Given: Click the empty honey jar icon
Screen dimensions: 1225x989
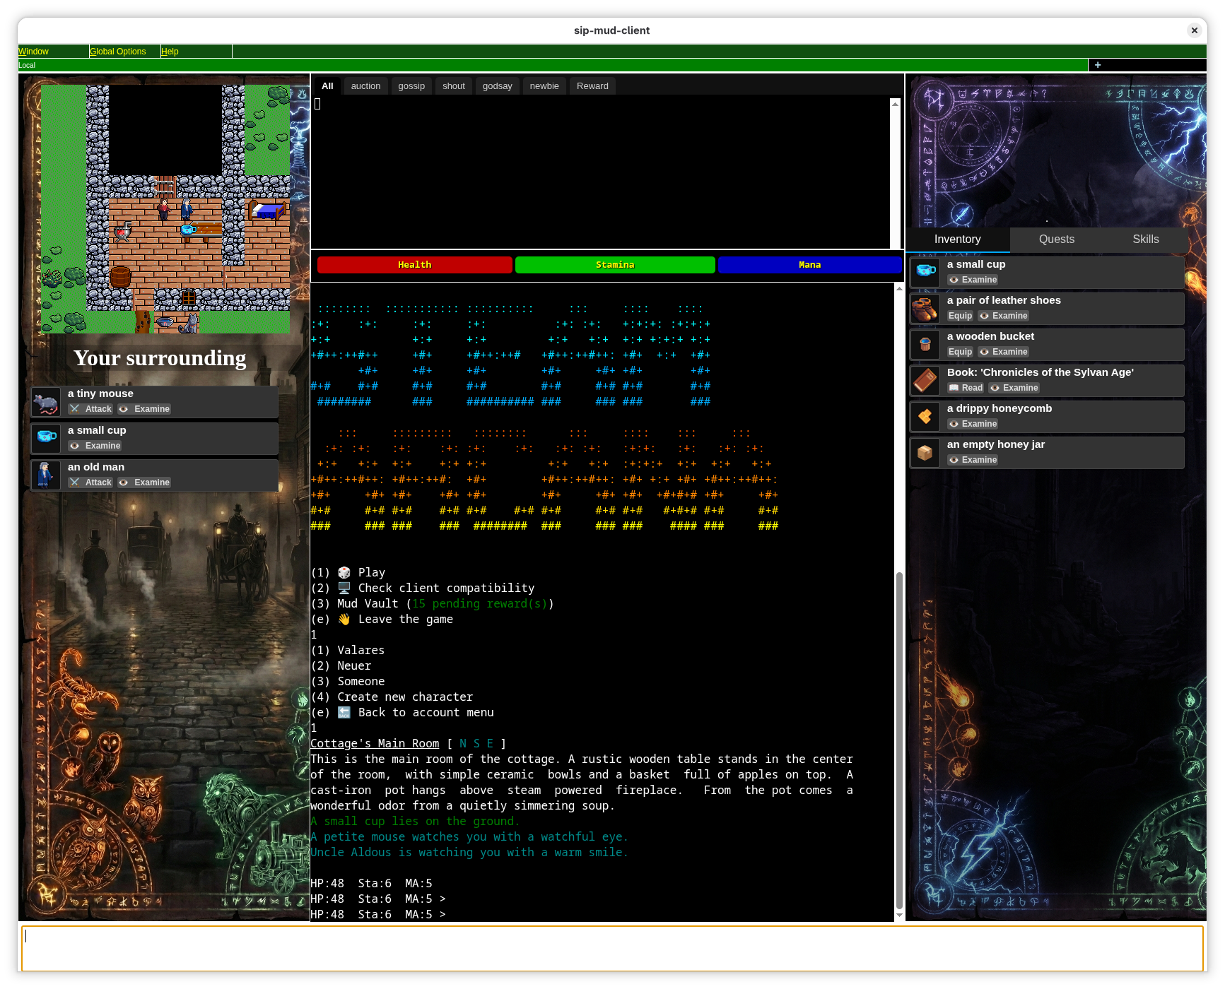Looking at the screenshot, I should (x=925, y=453).
